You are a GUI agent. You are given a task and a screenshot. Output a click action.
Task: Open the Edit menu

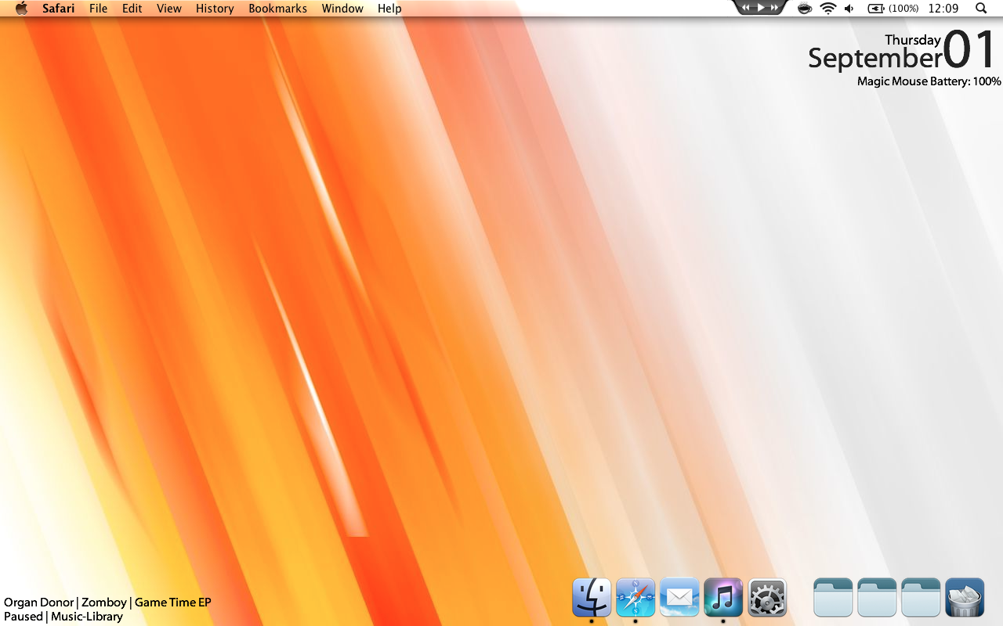coord(132,9)
